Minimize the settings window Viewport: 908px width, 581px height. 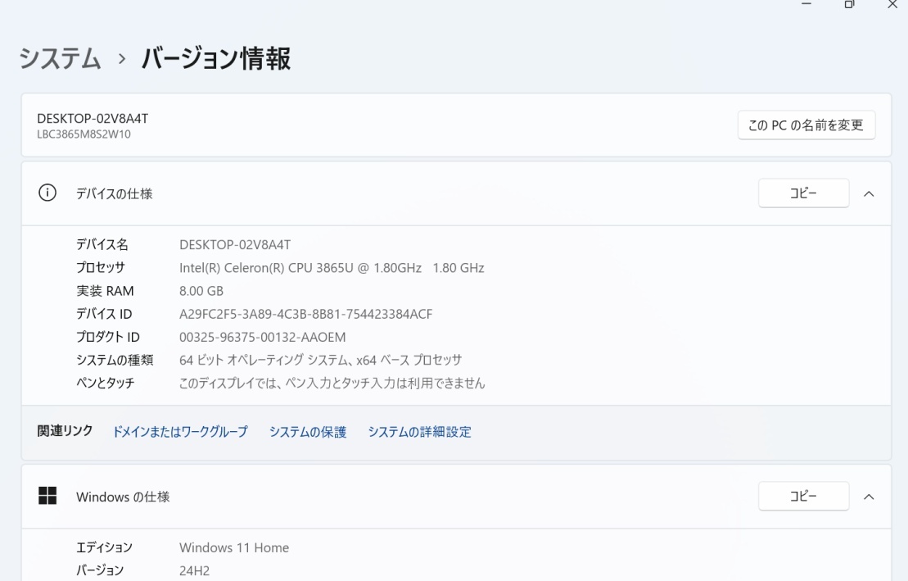[806, 5]
